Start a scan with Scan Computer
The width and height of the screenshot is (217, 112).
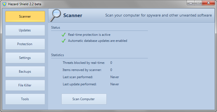[x=84, y=99]
